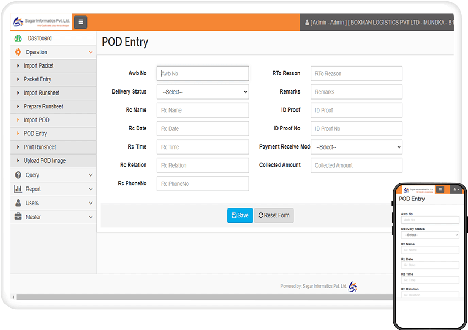This screenshot has height=330, width=468.
Task: Expand the Report section
Action: click(90, 190)
